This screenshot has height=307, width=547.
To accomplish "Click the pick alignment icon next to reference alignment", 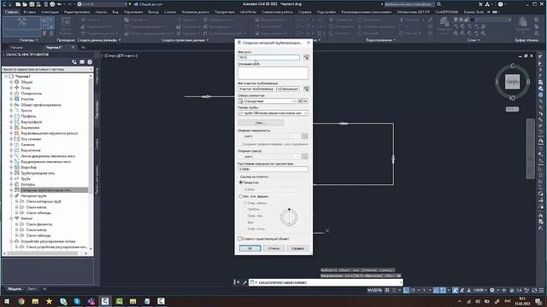I will point(304,156).
